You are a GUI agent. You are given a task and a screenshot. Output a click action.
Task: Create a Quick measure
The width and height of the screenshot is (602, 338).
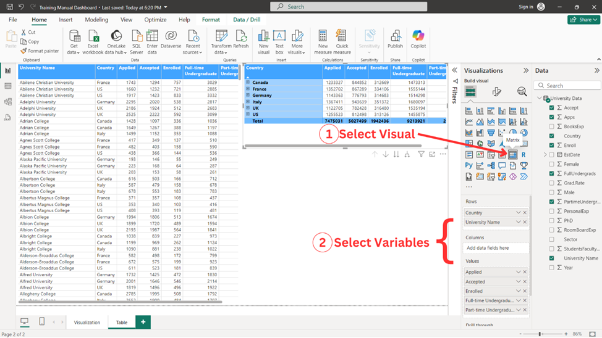(x=342, y=42)
